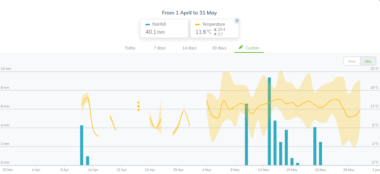Image resolution: width=380 pixels, height=174 pixels.
Task: Open the Custom date range tab
Action: (249, 48)
